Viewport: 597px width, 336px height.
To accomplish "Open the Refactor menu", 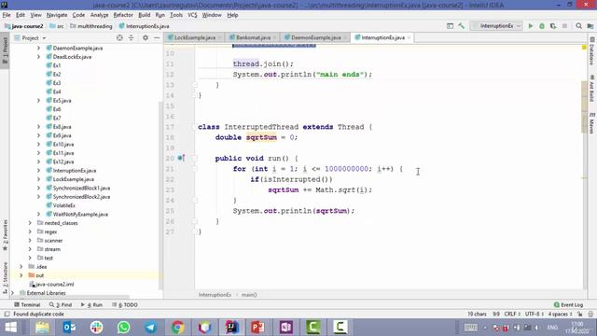I will pyautogui.click(x=123, y=15).
